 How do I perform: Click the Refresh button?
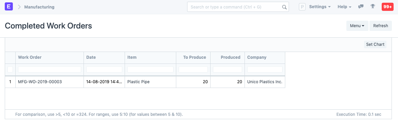click(380, 26)
